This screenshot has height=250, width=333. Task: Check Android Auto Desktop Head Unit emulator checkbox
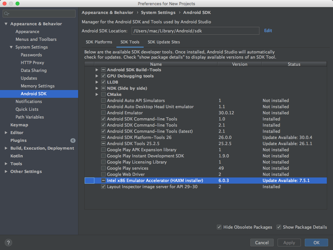[103, 107]
